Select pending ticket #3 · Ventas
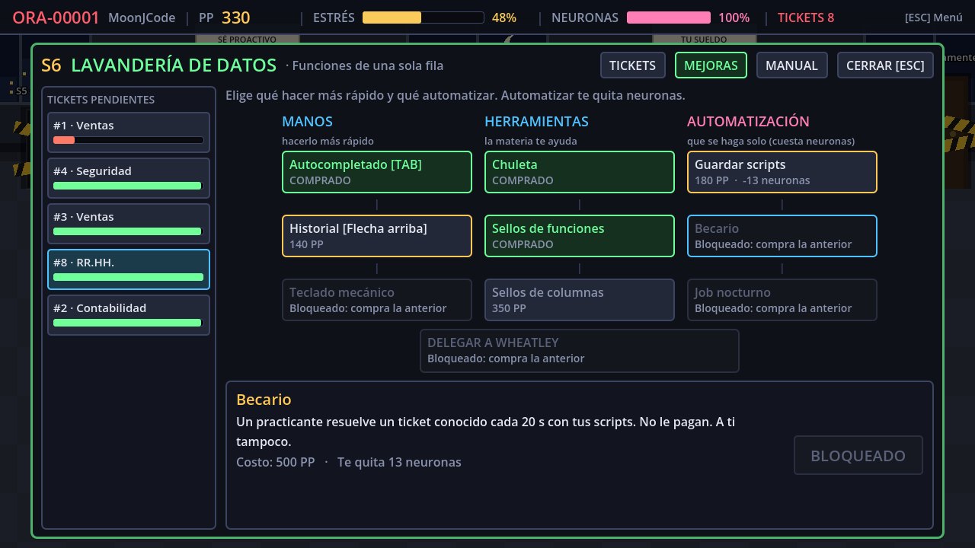The image size is (975, 548). click(x=129, y=224)
